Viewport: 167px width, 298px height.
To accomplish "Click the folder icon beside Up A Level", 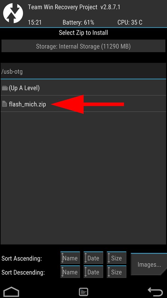I will [5, 88].
